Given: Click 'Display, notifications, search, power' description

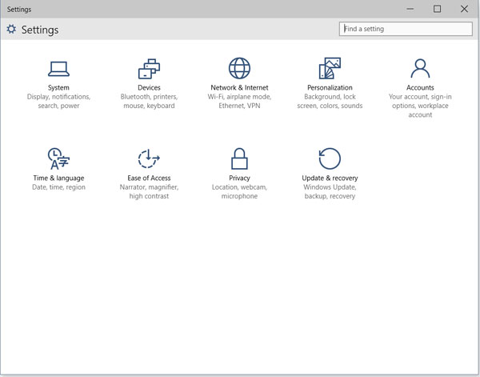Looking at the screenshot, I should point(58,101).
